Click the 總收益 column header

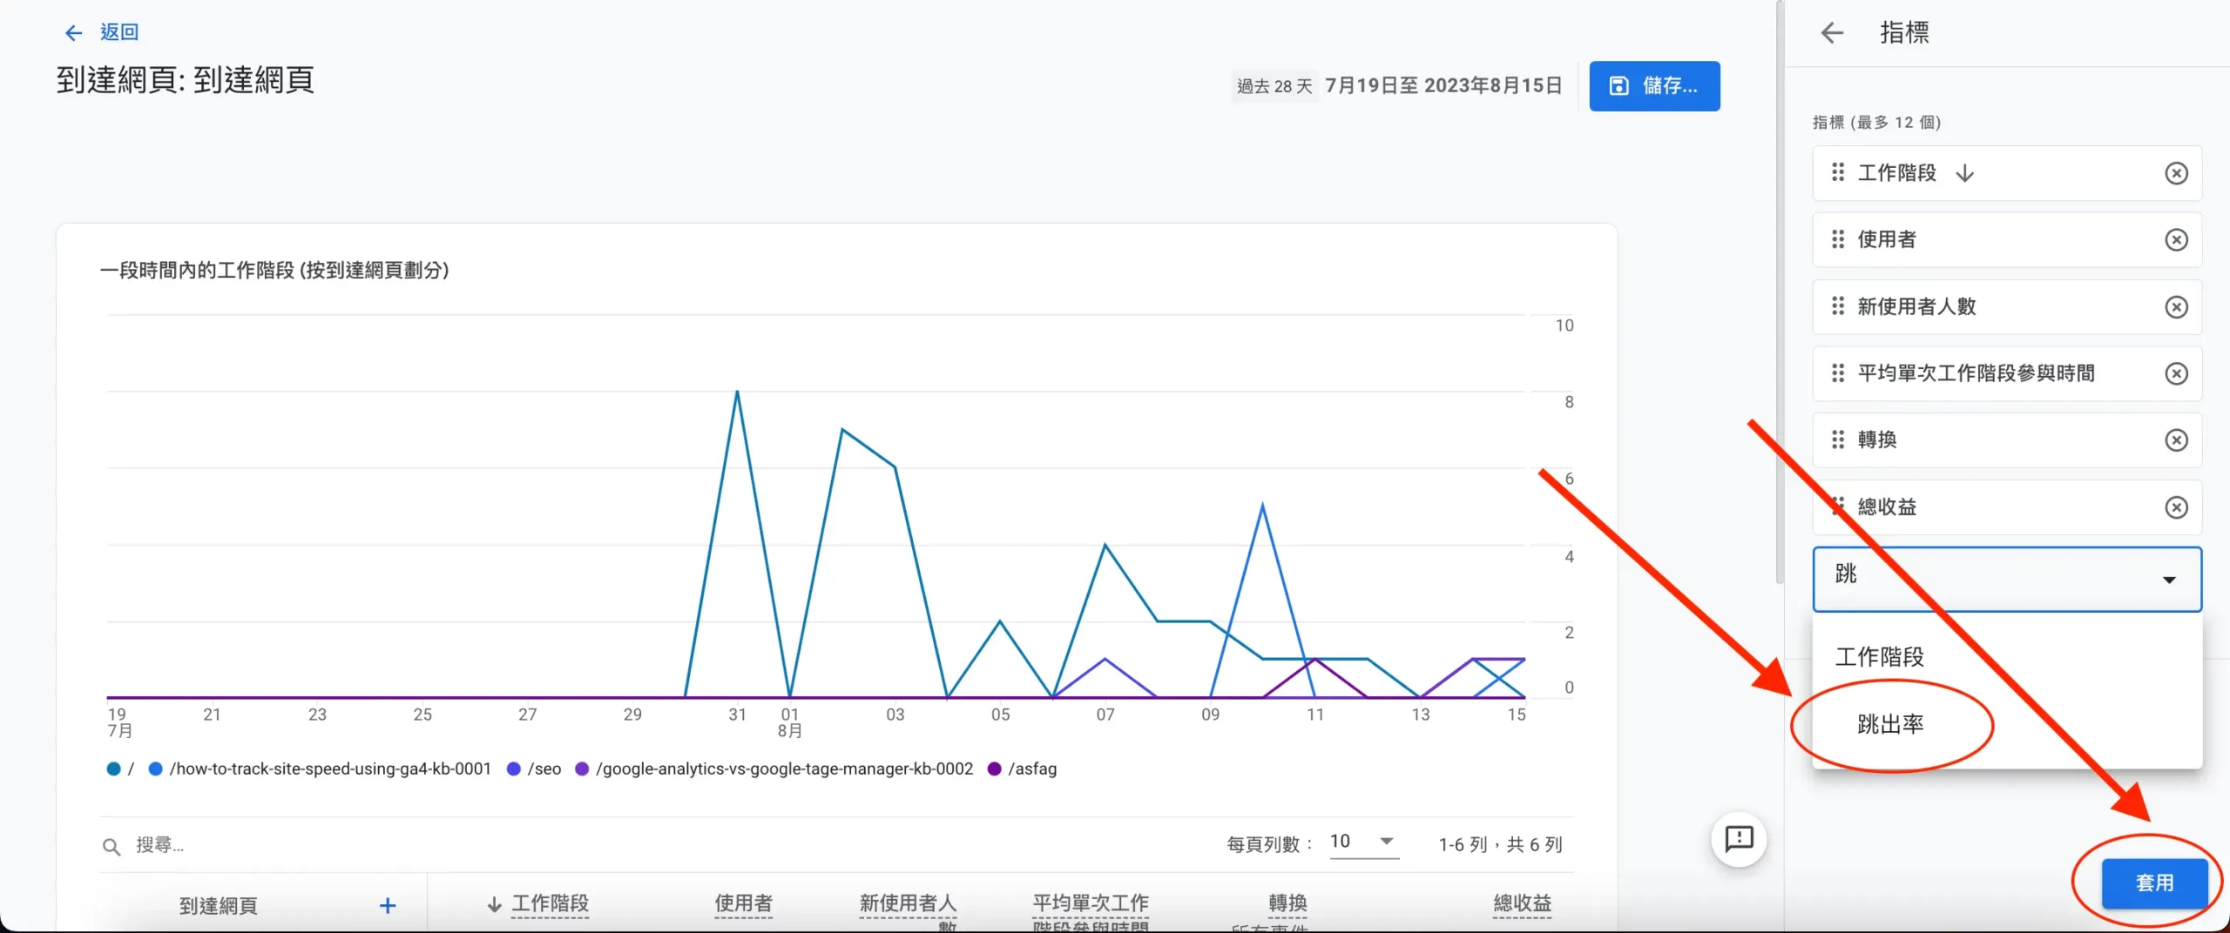click(1522, 903)
